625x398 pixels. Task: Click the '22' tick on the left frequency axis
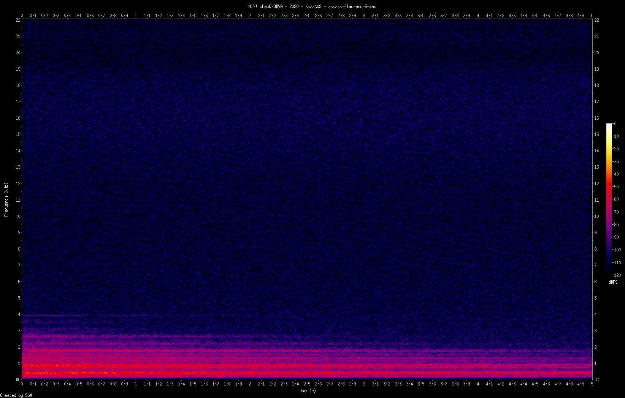tap(18, 20)
